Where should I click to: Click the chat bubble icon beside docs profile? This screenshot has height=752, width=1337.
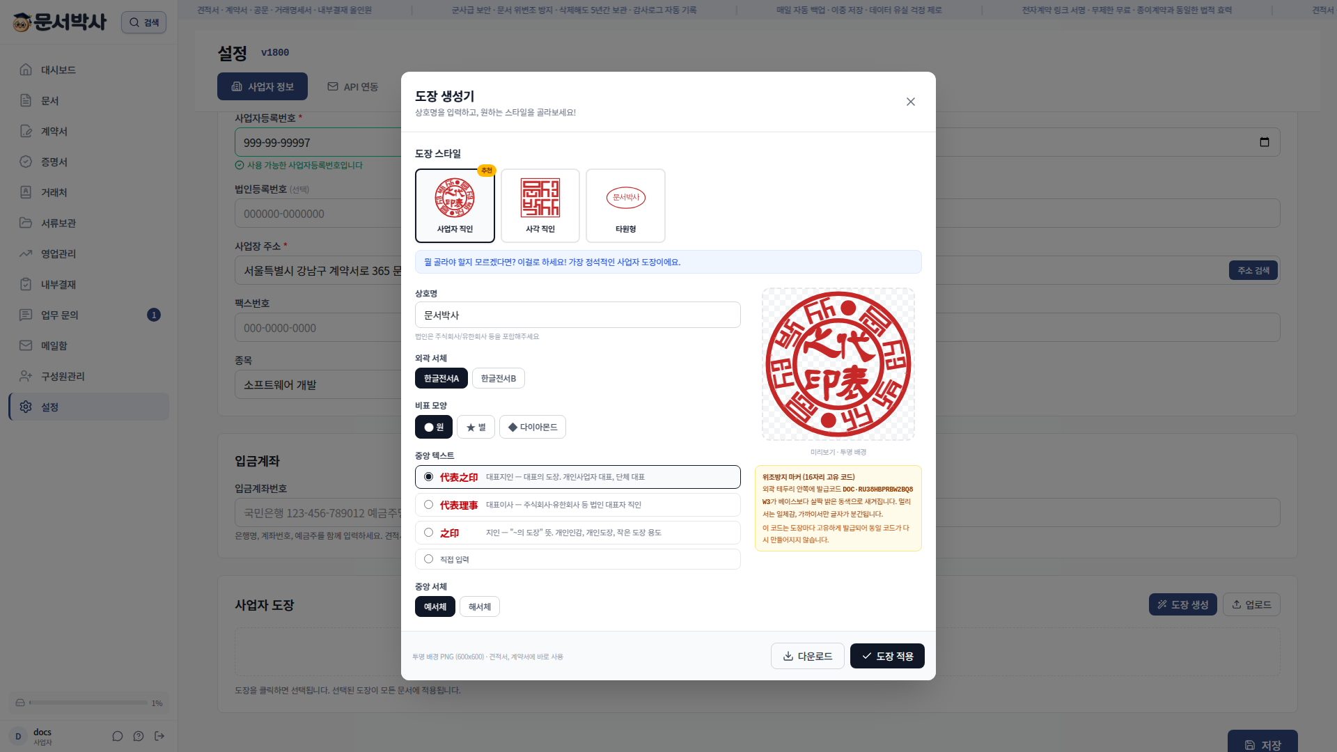[118, 736]
